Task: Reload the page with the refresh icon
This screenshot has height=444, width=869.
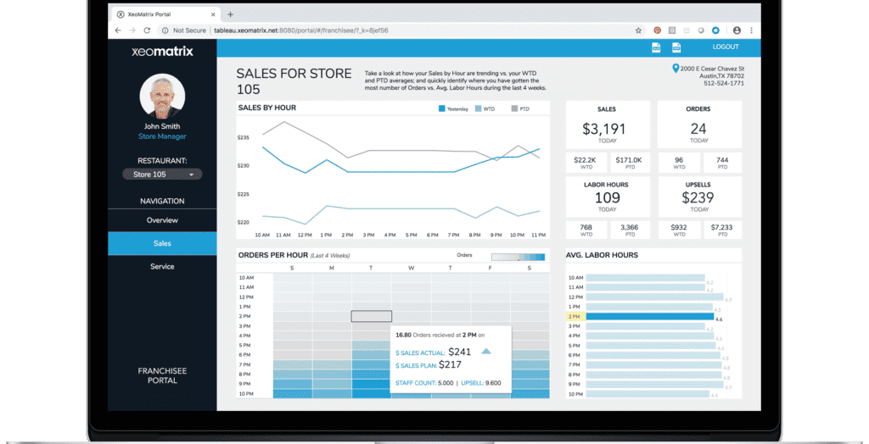Action: (147, 31)
